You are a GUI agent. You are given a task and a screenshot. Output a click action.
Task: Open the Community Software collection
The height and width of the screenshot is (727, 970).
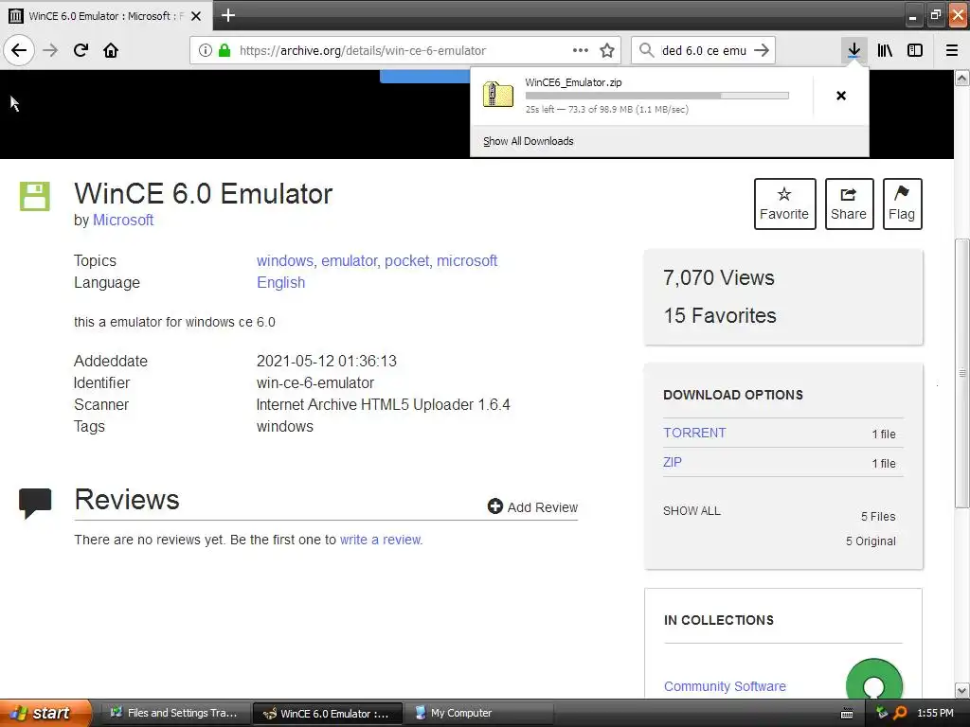725,686
